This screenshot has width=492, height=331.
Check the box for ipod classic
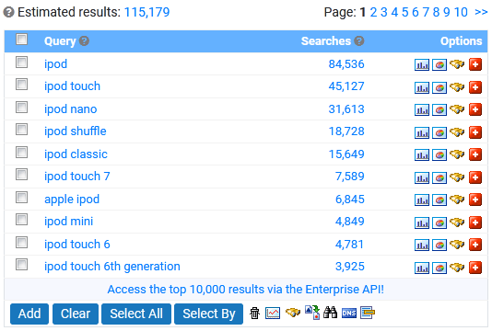click(21, 153)
